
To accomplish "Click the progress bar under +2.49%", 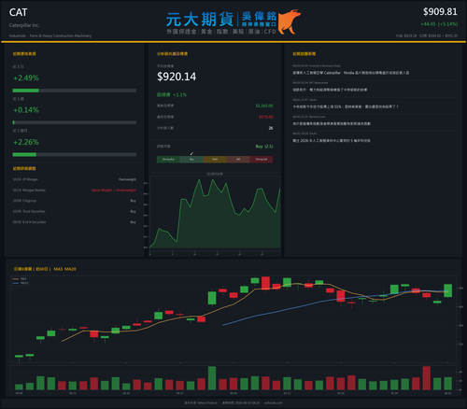I will click(x=75, y=91).
